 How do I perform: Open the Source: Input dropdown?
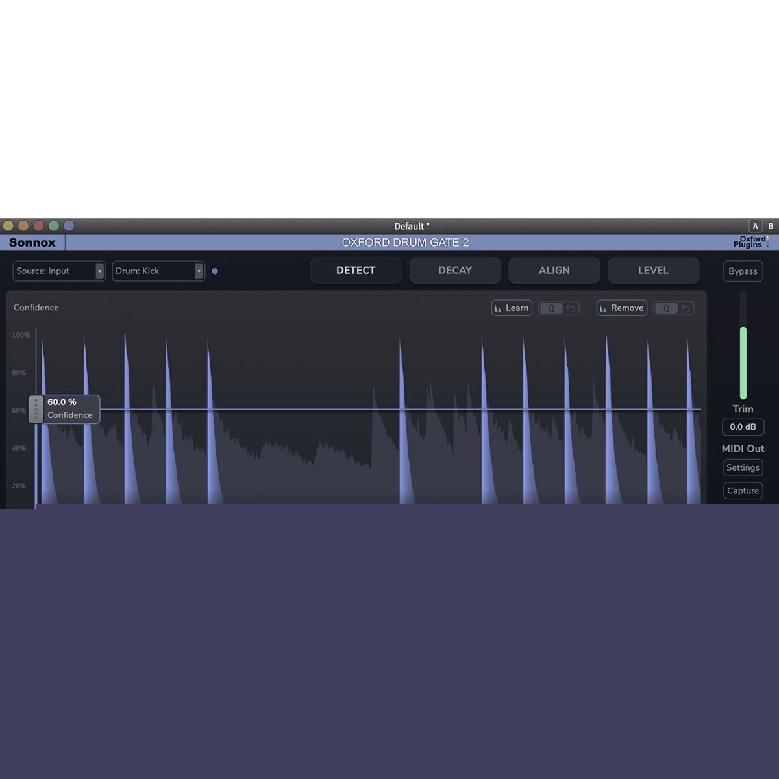click(58, 271)
